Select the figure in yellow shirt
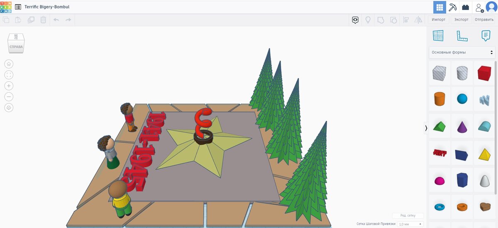 pyautogui.click(x=120, y=199)
